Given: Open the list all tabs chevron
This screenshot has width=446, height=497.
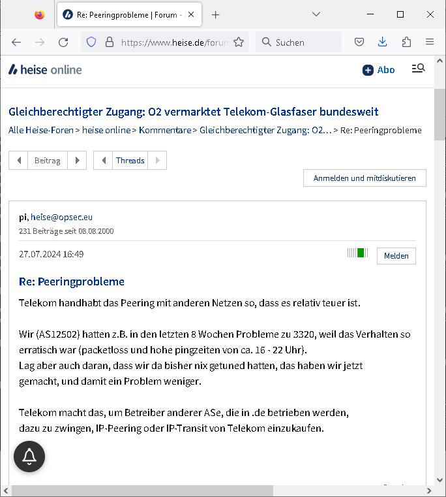Looking at the screenshot, I should click(316, 14).
